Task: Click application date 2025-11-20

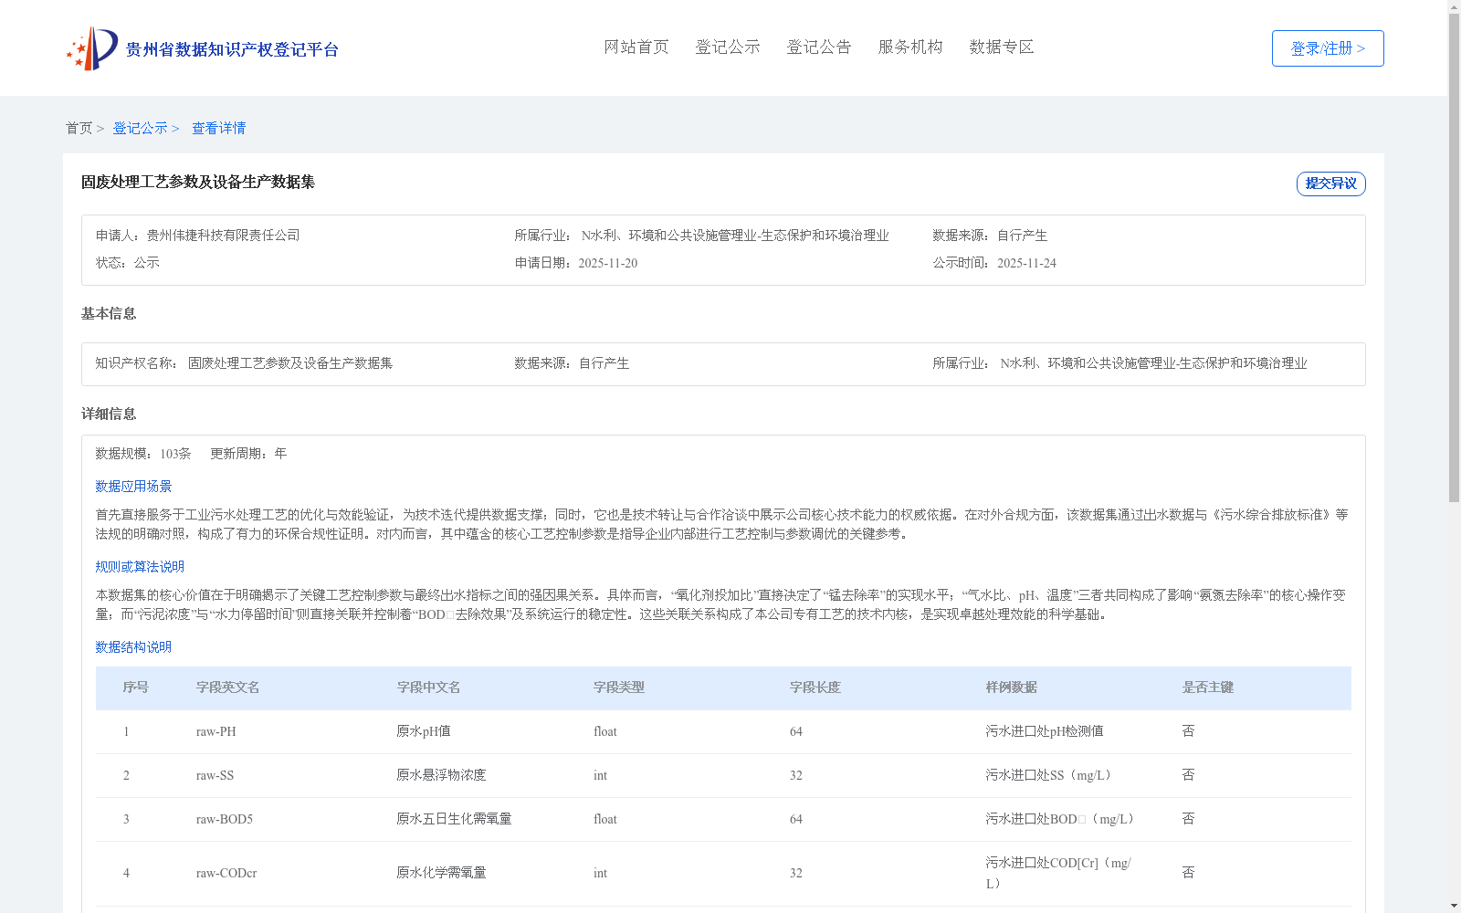Action: [608, 263]
